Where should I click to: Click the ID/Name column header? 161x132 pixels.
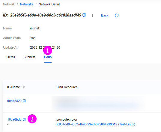[x=13, y=87]
